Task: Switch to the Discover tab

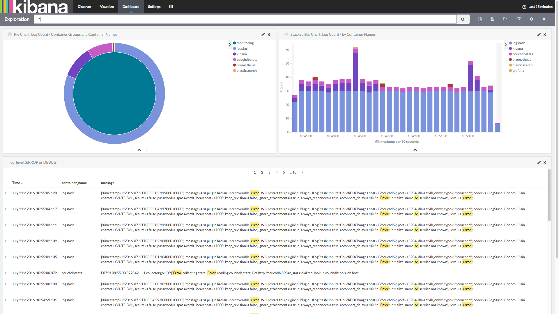Action: click(84, 7)
